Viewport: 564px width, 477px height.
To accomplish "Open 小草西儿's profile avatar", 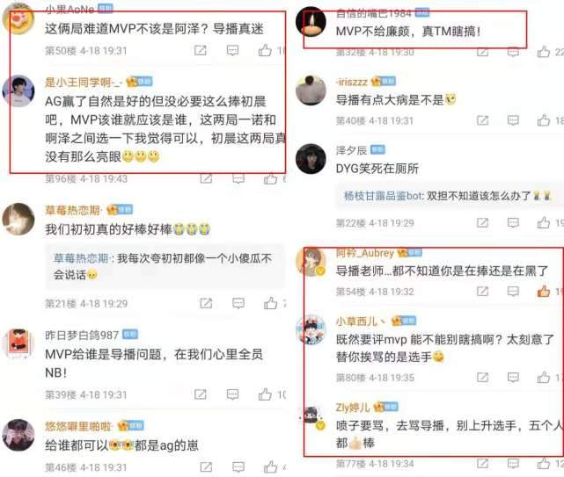I will (x=311, y=329).
